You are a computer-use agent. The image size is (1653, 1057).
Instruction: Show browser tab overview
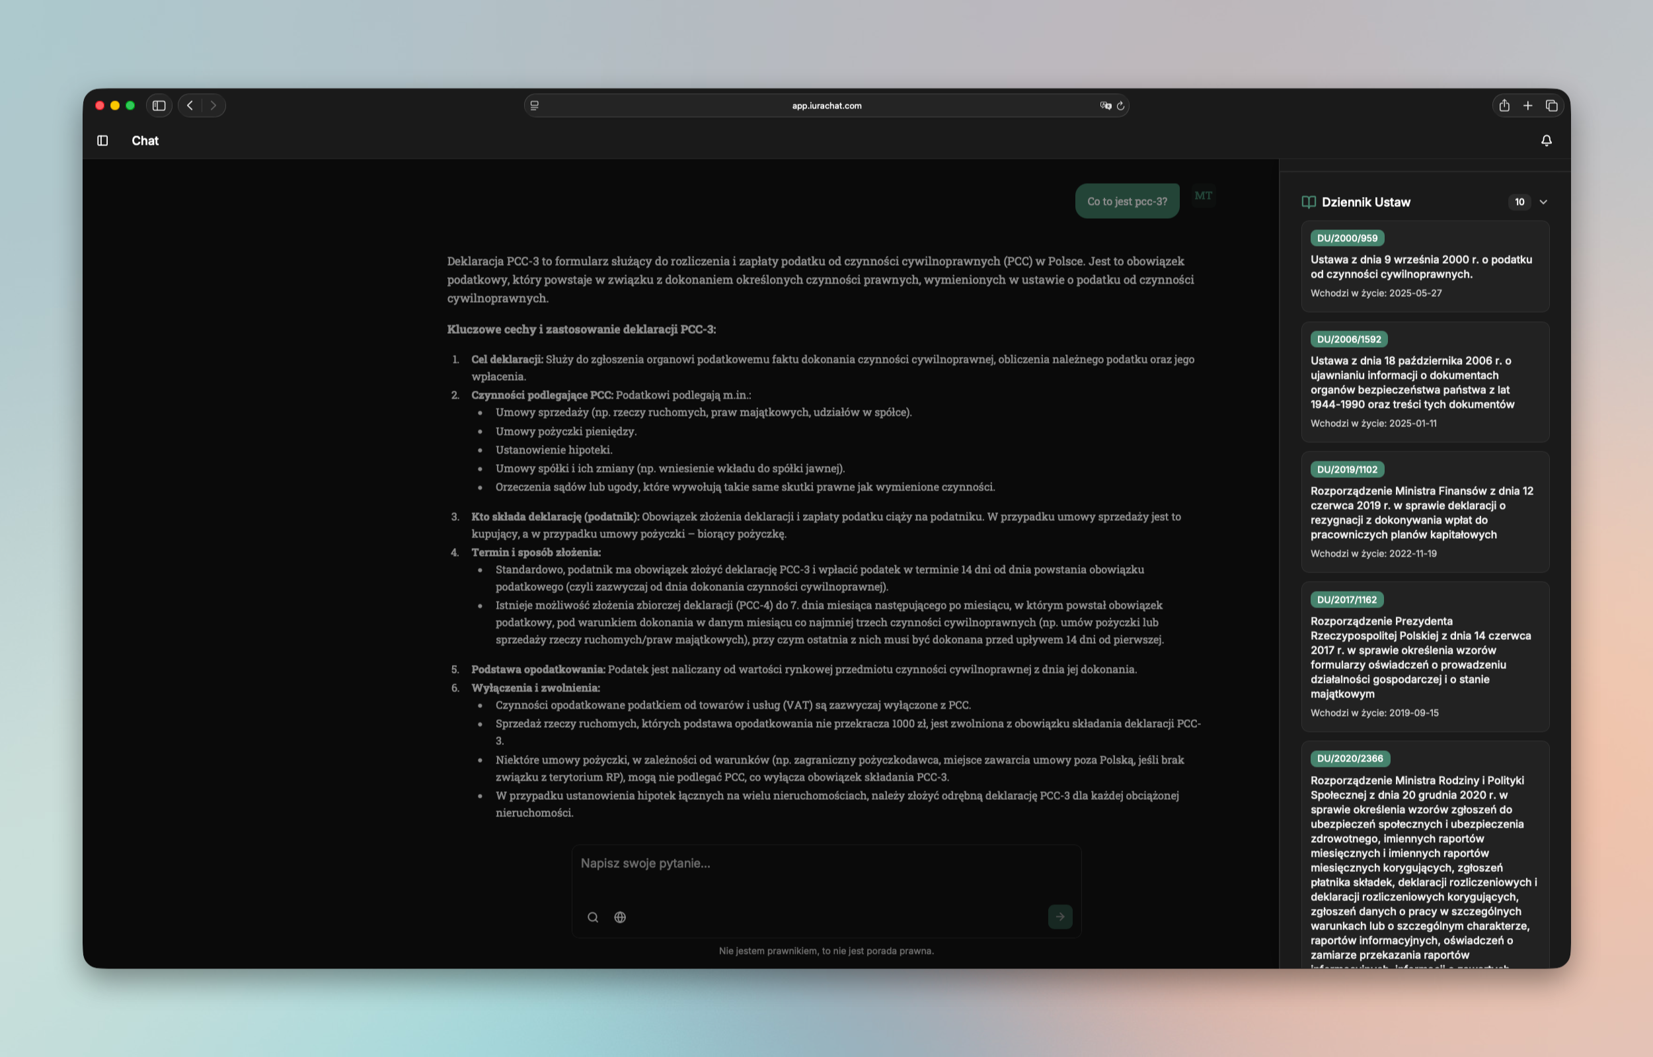[x=1551, y=106]
